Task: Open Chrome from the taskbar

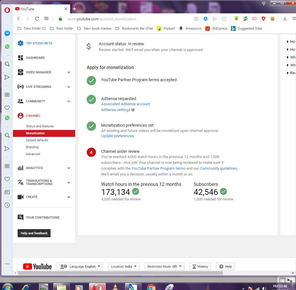Action: [151, 287]
